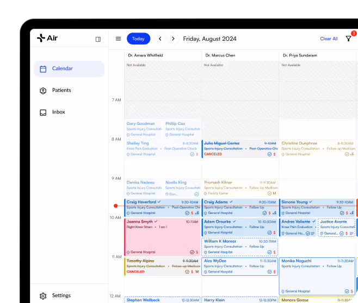
Task: Open Phillip Cao appointment
Action: [x=182, y=129]
